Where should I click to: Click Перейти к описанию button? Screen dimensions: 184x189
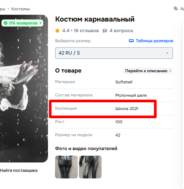(148, 71)
